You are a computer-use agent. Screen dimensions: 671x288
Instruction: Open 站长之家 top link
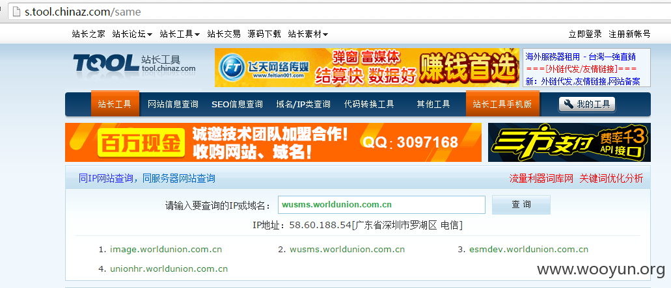[x=89, y=34]
